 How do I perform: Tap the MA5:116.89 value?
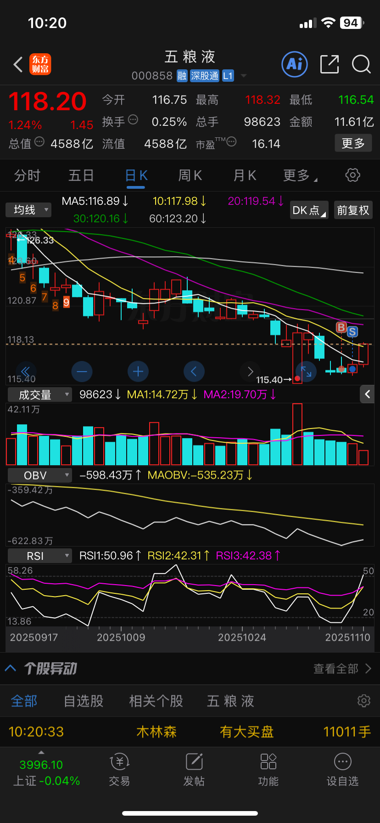coord(95,201)
